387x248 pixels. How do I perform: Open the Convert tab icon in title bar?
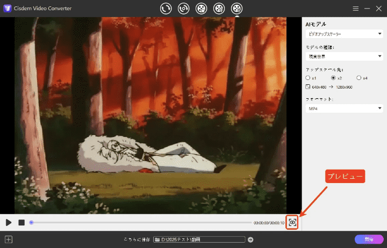coord(166,9)
